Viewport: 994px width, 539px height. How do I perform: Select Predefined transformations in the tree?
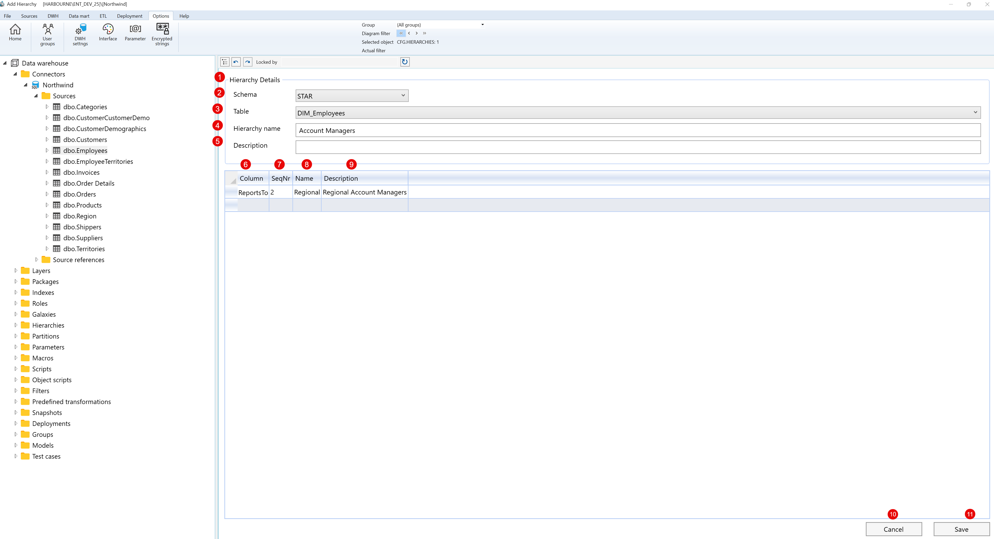pos(72,402)
